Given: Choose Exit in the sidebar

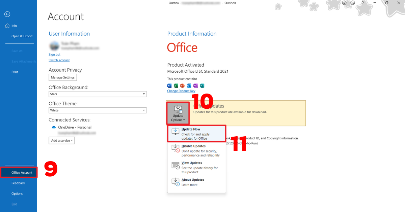Looking at the screenshot, I should click(x=14, y=204).
